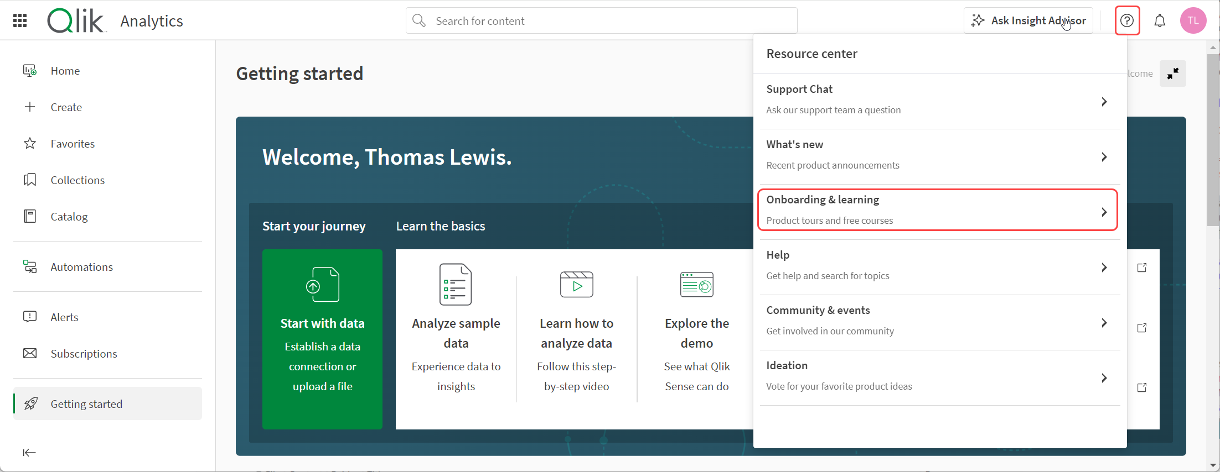Viewport: 1220px width, 472px height.
Task: Open the TL user avatar menu
Action: (1193, 20)
